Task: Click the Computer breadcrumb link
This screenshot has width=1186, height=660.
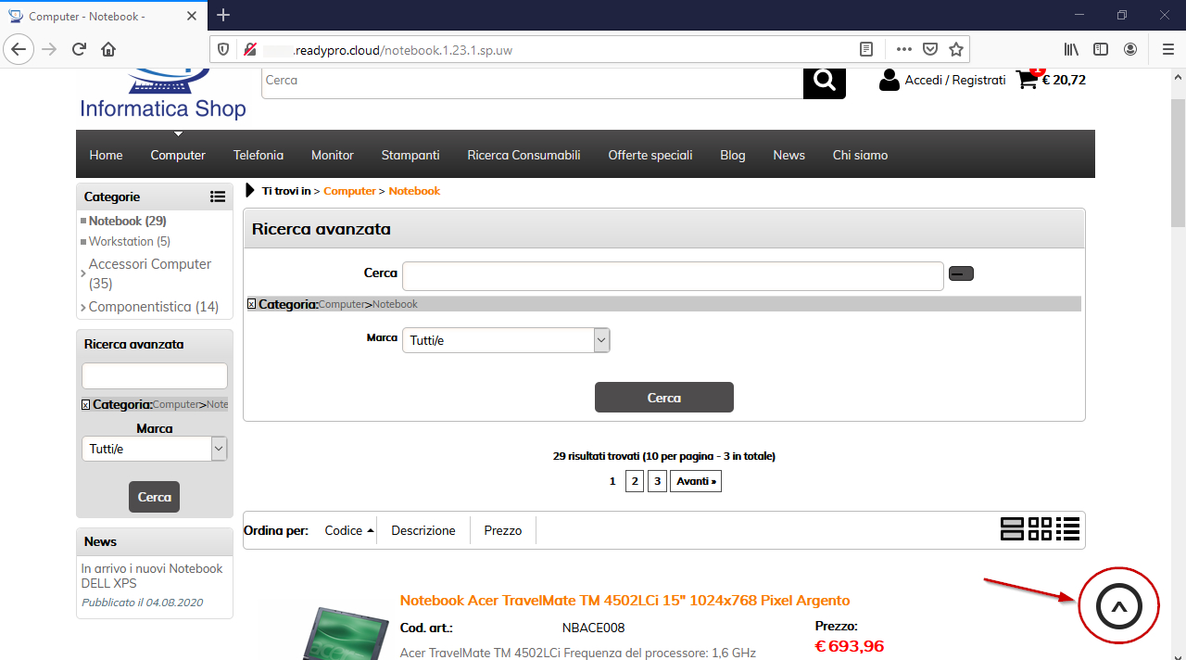Action: (x=349, y=191)
